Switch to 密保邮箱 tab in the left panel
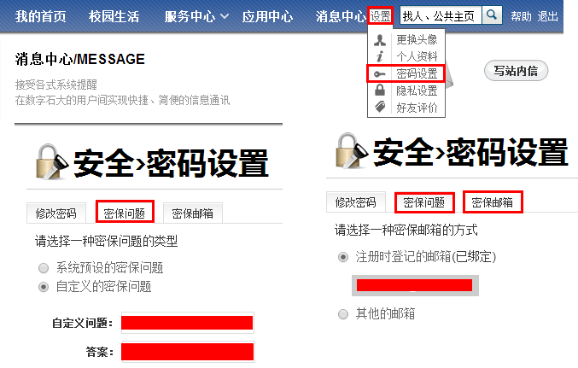 coord(192,213)
